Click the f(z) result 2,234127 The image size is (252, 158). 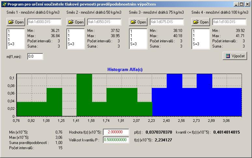163,140
